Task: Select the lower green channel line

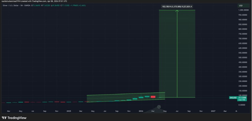Action: point(126,101)
